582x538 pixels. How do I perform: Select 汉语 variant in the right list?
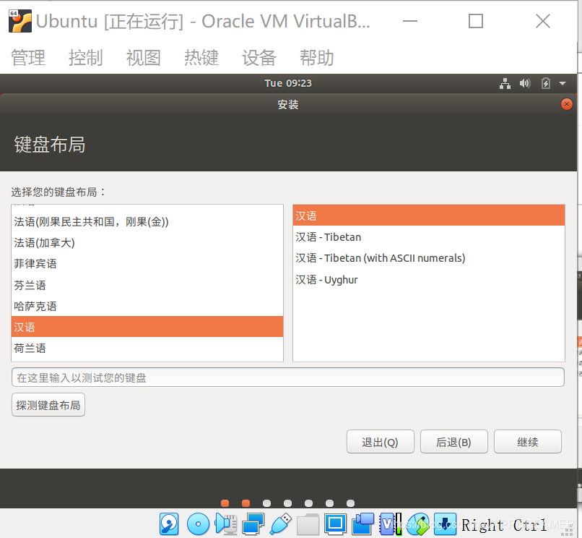click(x=429, y=215)
